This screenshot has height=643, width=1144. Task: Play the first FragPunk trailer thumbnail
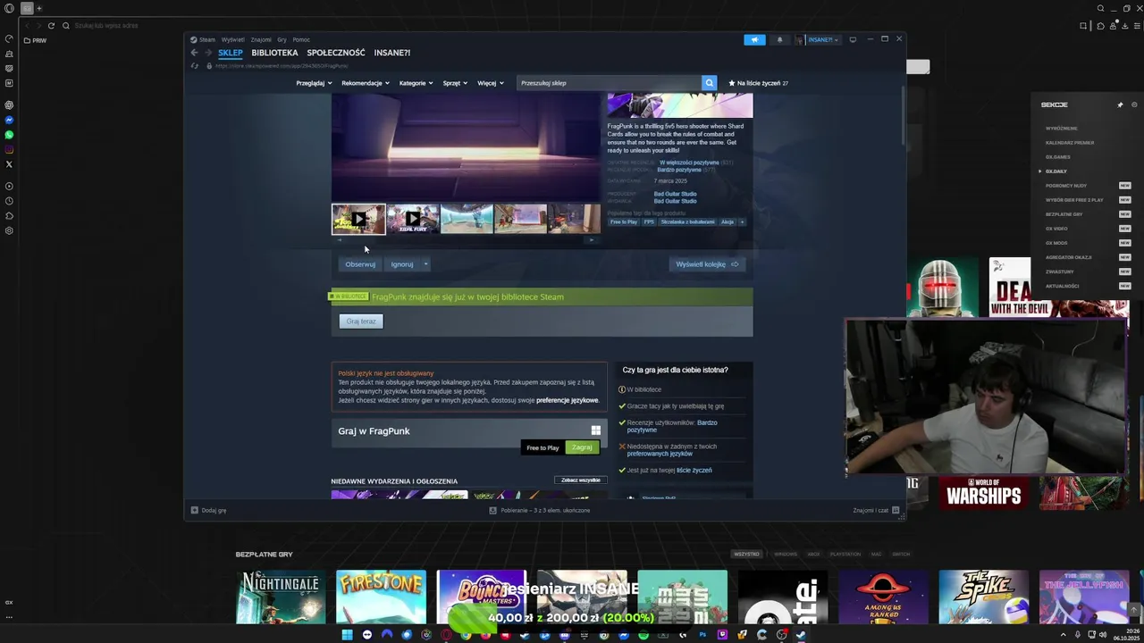pyautogui.click(x=358, y=219)
